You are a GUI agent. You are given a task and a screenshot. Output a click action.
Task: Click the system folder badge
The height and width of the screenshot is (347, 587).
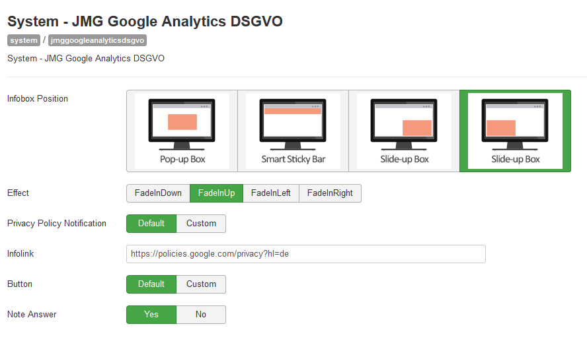[24, 40]
